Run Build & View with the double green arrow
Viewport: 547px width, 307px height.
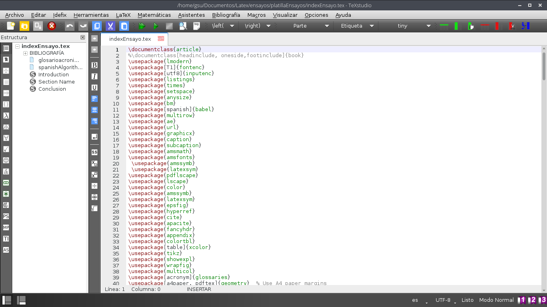coord(142,26)
